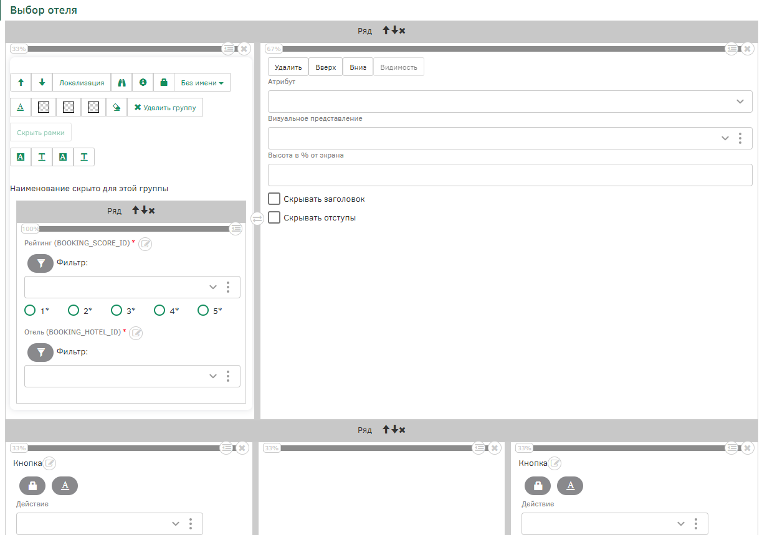
Task: Select the 3* rating radio button
Action: 117,310
